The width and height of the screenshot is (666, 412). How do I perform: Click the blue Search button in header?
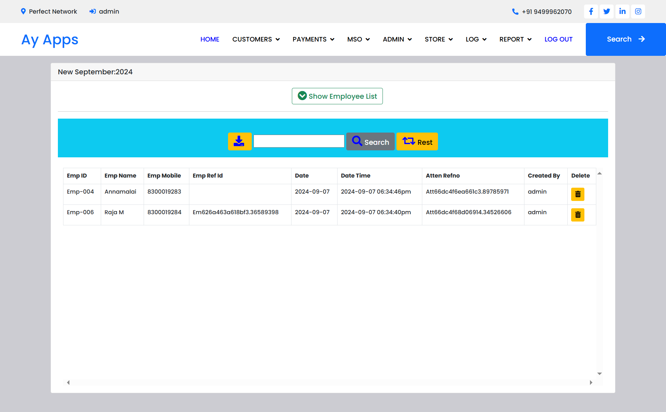pyautogui.click(x=626, y=39)
